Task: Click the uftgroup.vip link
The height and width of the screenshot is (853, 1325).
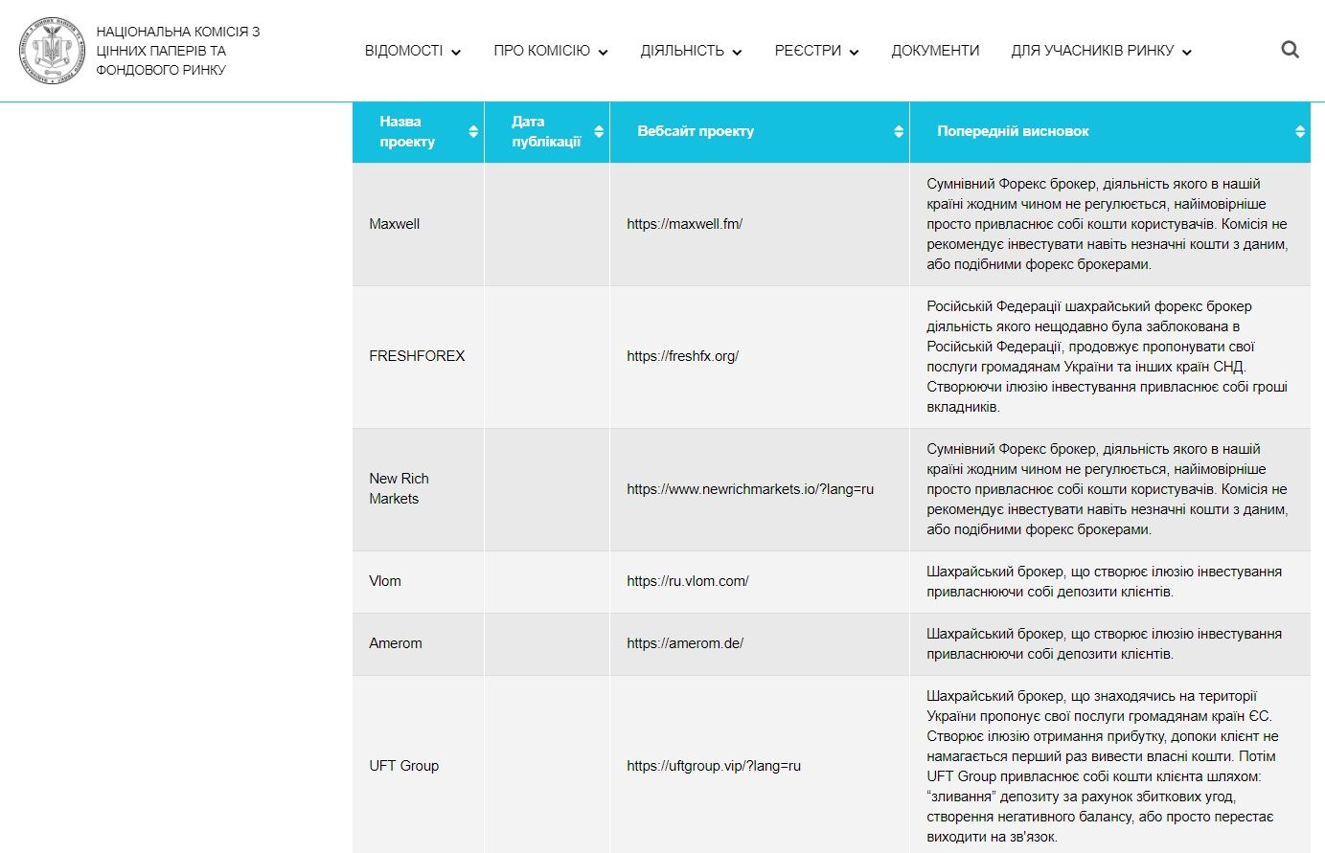Action: click(713, 766)
